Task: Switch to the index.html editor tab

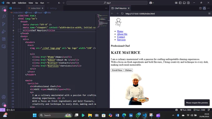Action: click(36, 8)
